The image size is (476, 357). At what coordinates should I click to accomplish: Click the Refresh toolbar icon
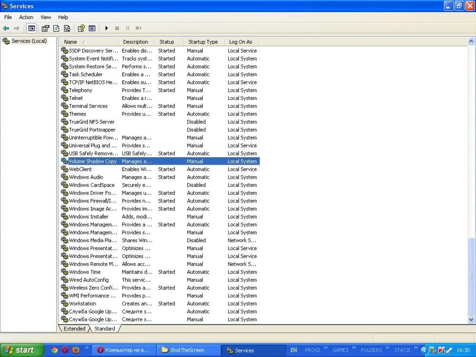point(56,28)
